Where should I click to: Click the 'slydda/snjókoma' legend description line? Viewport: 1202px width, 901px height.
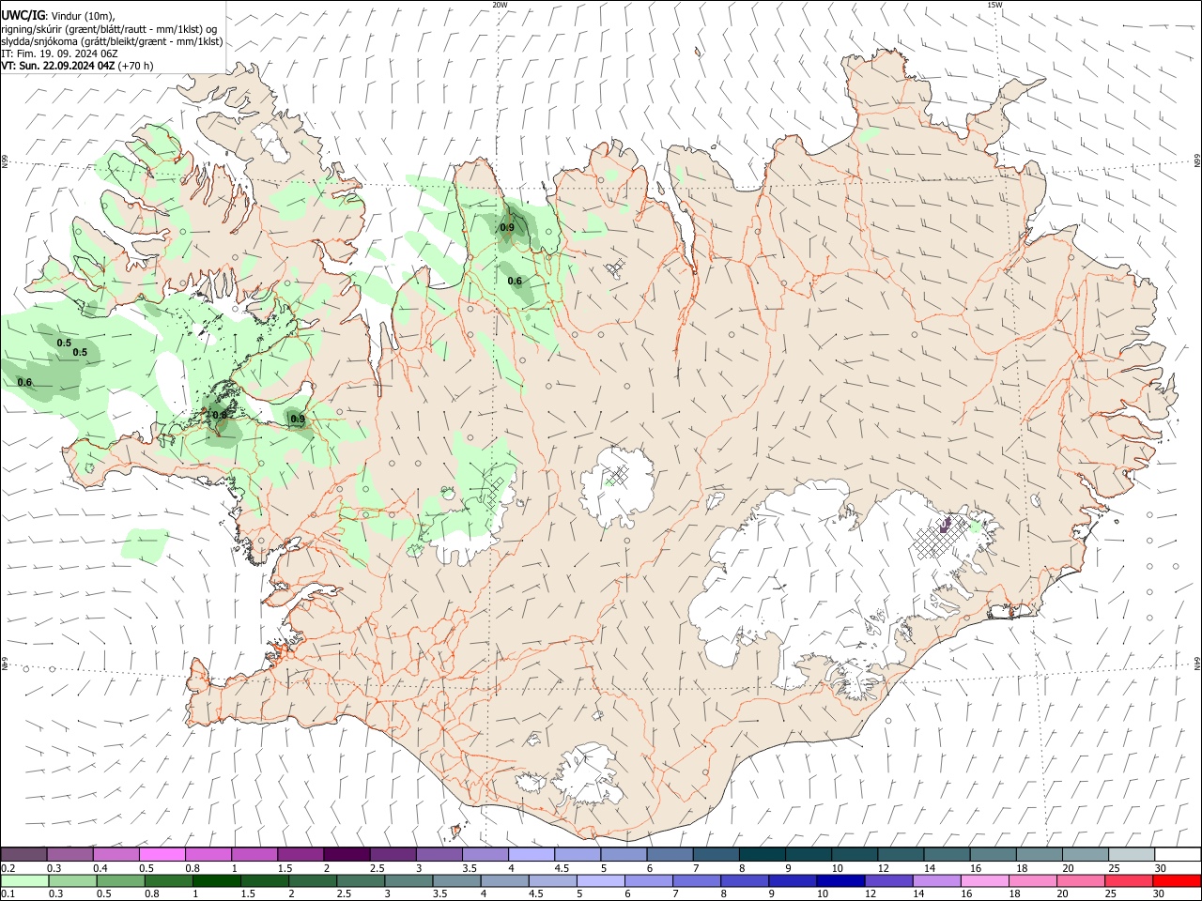tap(112, 41)
